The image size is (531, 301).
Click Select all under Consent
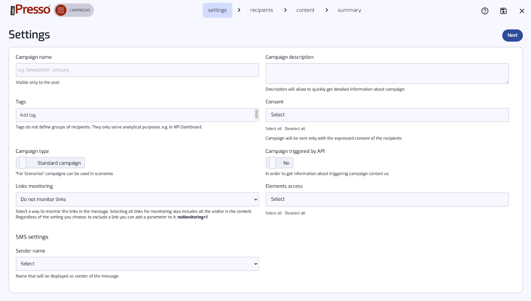(273, 129)
